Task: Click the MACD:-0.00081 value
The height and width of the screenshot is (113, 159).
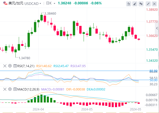Action: [53, 89]
